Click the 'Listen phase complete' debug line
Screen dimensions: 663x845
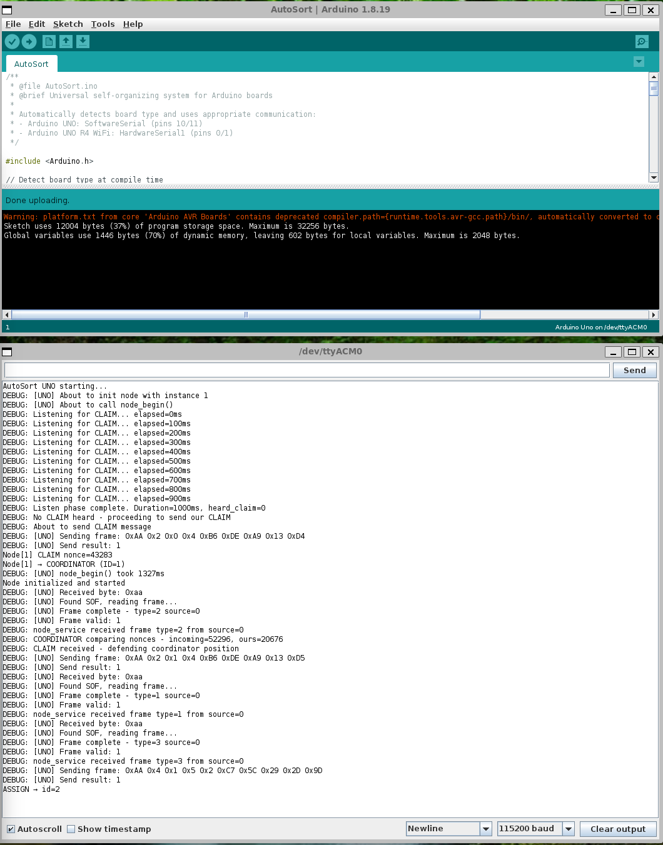tap(134, 508)
